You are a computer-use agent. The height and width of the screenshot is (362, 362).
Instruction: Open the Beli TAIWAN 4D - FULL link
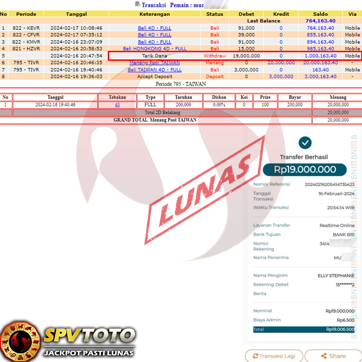(155, 70)
